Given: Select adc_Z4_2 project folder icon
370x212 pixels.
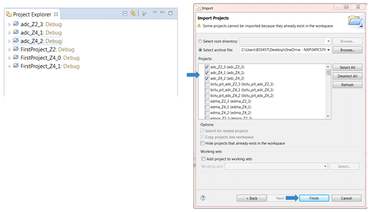Looking at the screenshot, I should 16,40.
